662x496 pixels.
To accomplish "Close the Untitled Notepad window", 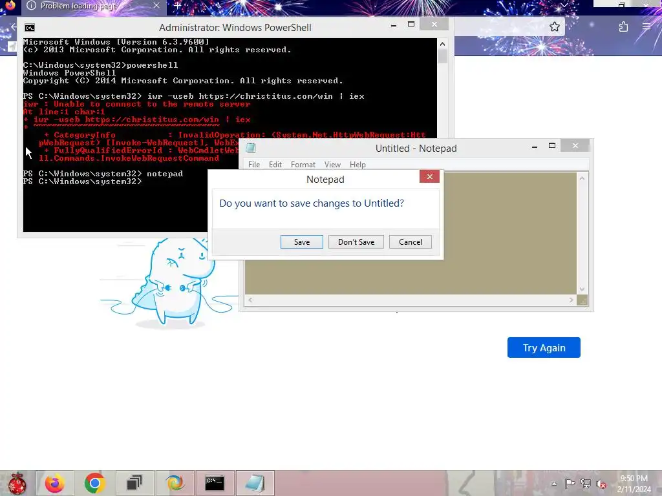I will coord(575,145).
